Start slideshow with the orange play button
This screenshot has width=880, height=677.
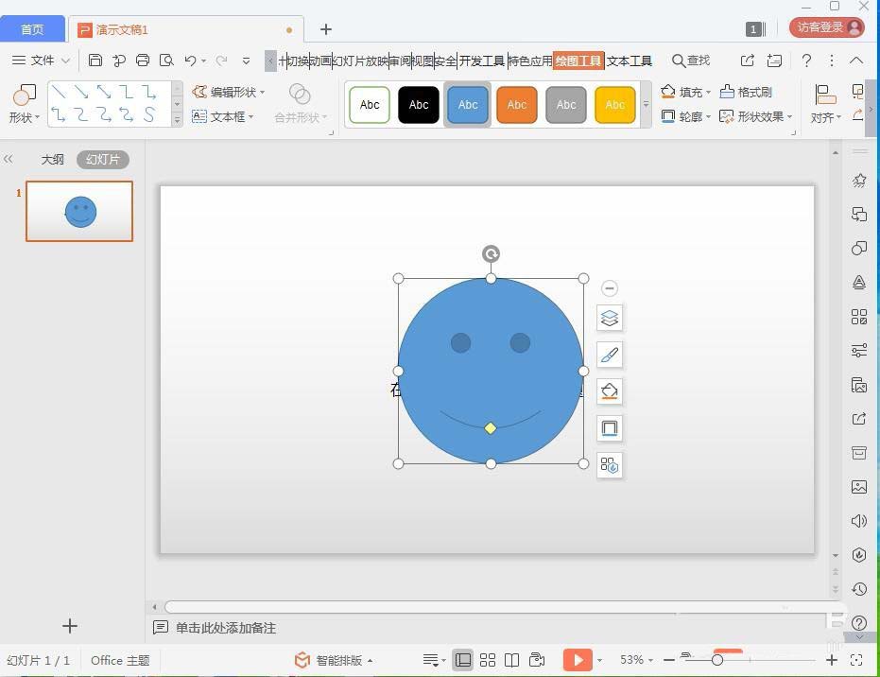pyautogui.click(x=577, y=660)
